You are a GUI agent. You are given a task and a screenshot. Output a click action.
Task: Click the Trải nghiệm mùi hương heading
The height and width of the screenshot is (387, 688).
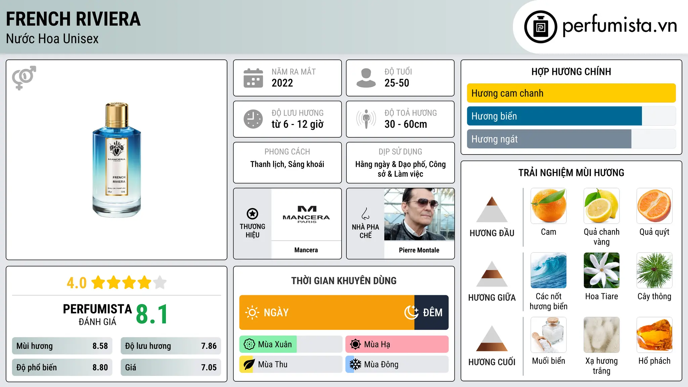(x=571, y=173)
